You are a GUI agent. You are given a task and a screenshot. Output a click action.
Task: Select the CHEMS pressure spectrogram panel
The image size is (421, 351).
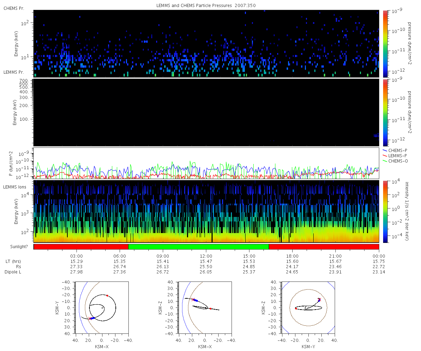206,44
